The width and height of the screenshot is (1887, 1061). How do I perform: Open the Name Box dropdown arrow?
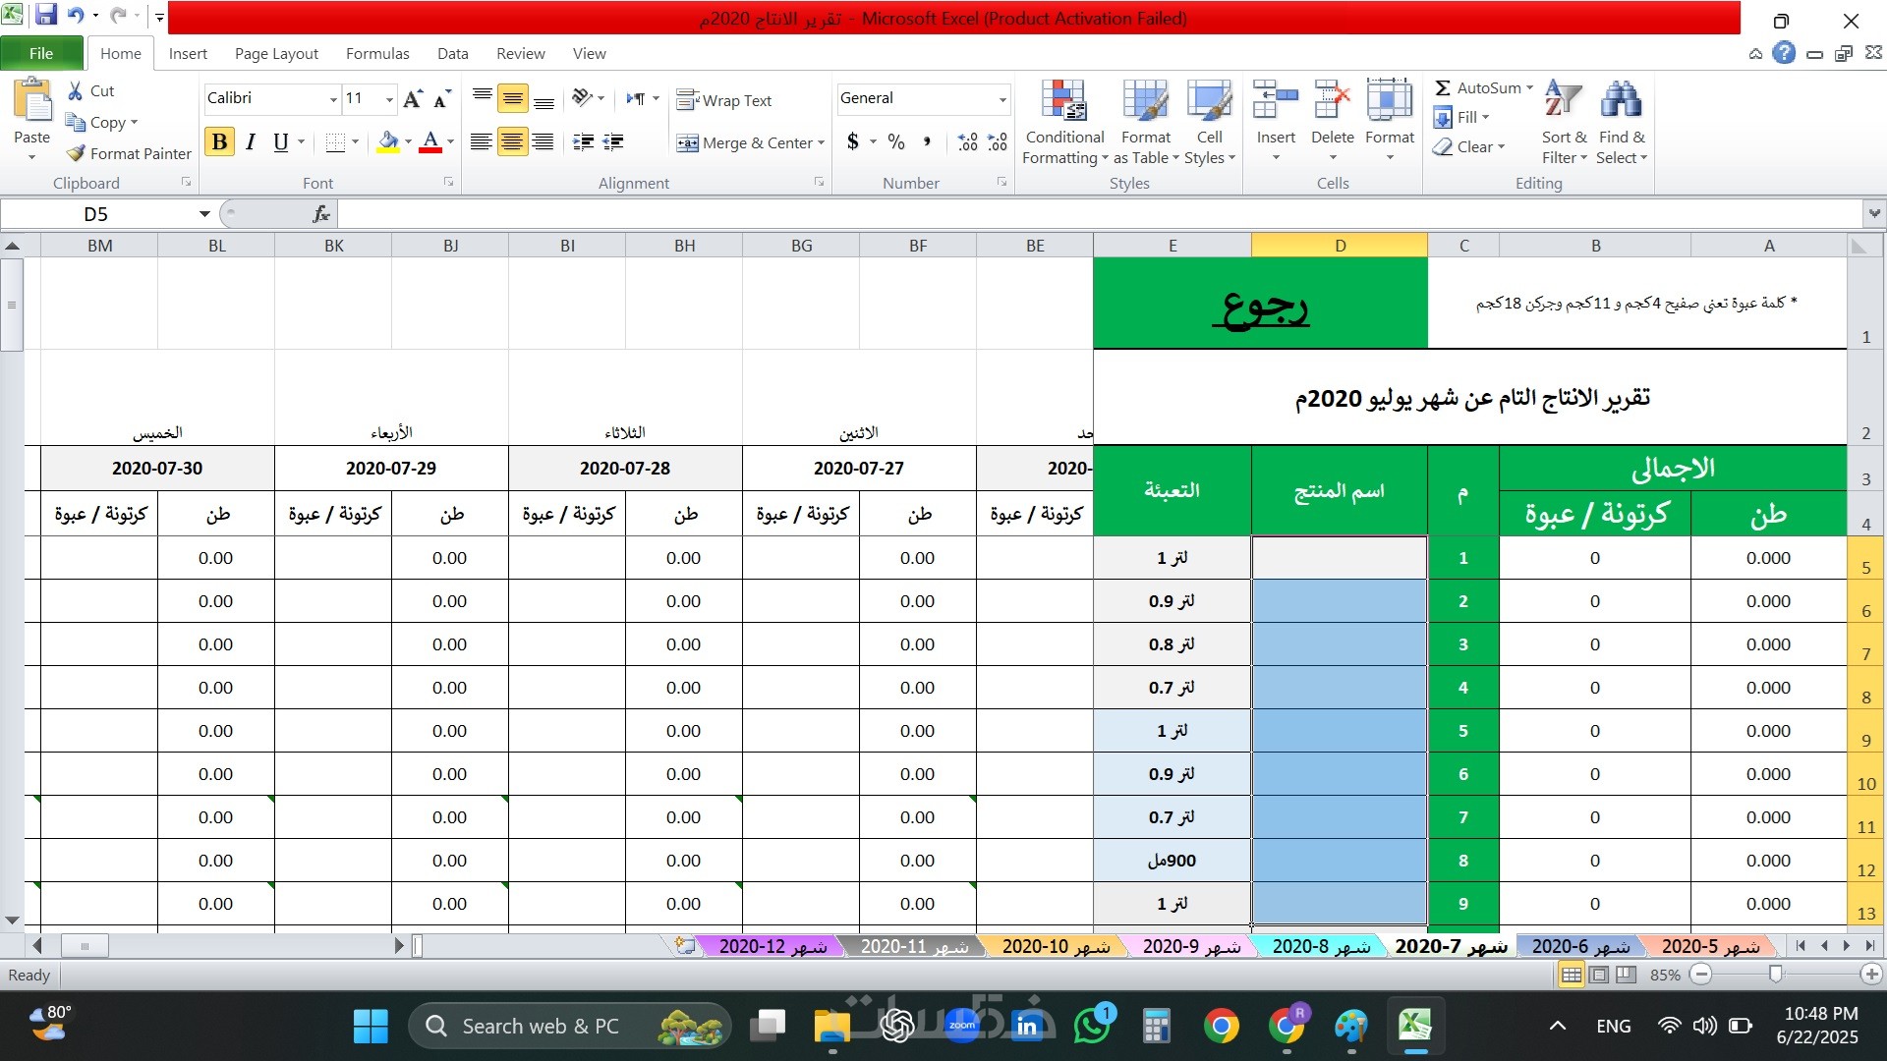pyautogui.click(x=204, y=214)
